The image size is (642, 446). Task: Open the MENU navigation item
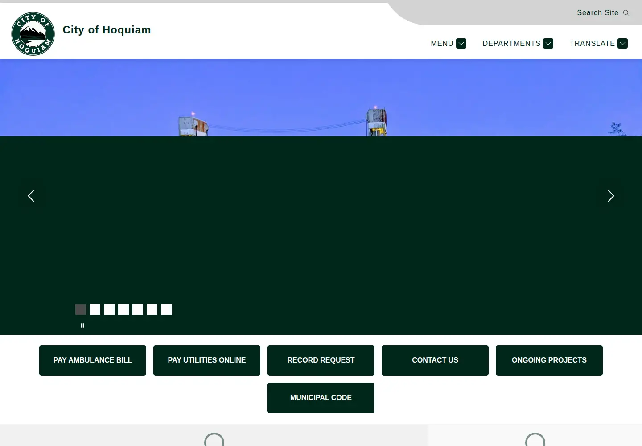442,43
